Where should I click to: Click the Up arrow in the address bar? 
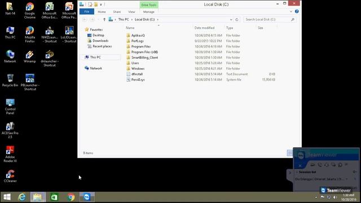104,20
